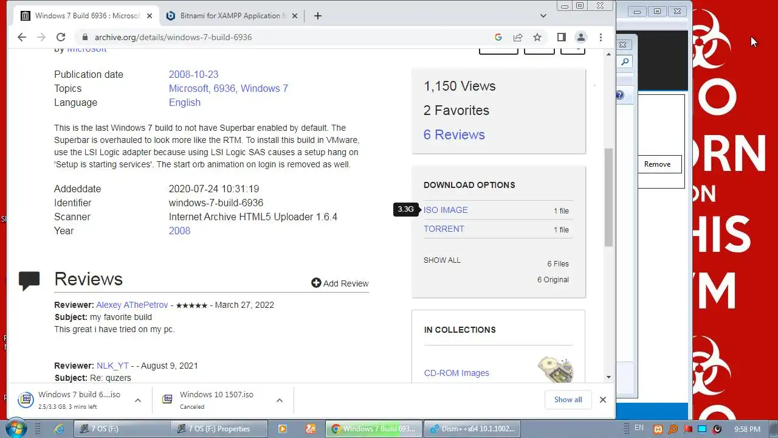Screen dimensions: 778x438
Task: Switch to the 7 OS (F:) Properties taskbar window
Action: (219, 429)
